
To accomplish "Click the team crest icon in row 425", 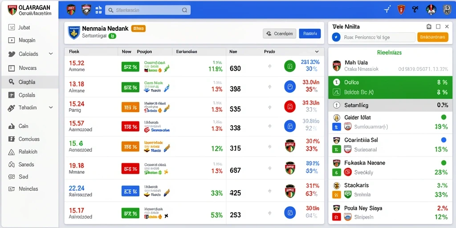I will coord(290,191).
